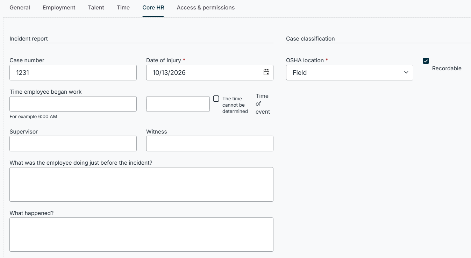This screenshot has height=258, width=471.
Task: Focus the Witness input field
Action: click(210, 143)
